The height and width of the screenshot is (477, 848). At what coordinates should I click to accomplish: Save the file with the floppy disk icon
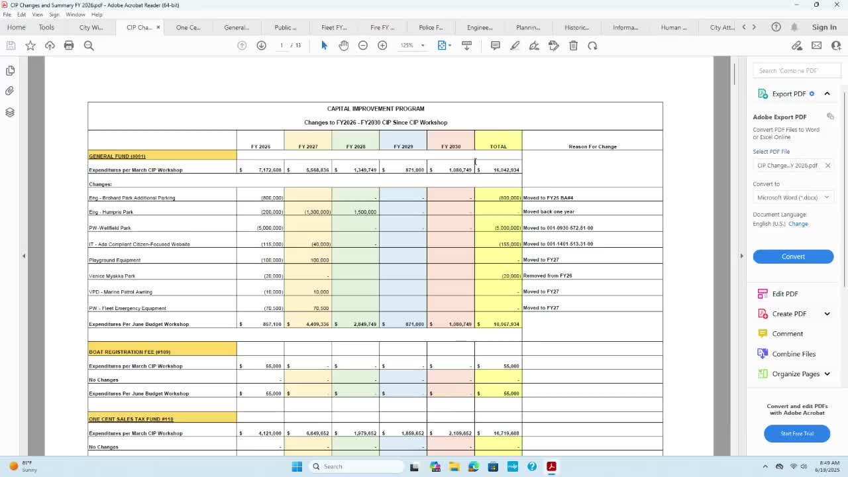coord(11,46)
